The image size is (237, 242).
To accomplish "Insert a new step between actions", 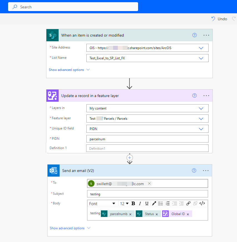I will pyautogui.click(x=129, y=158).
